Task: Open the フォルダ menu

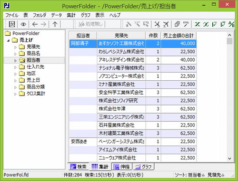Action: pos(40,15)
